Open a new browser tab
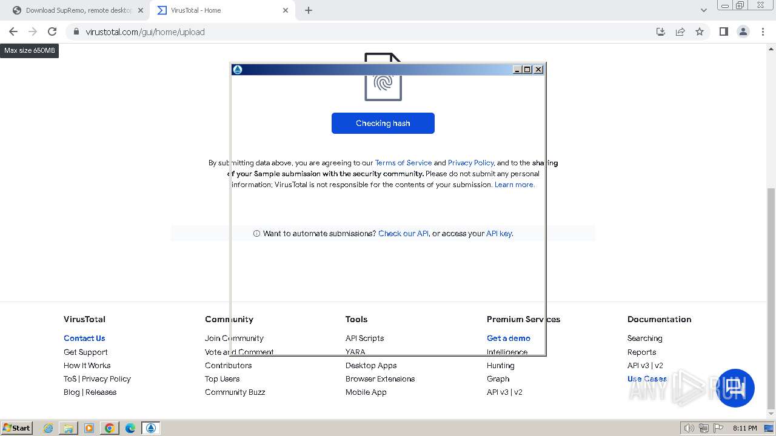The height and width of the screenshot is (436, 776). tap(309, 10)
